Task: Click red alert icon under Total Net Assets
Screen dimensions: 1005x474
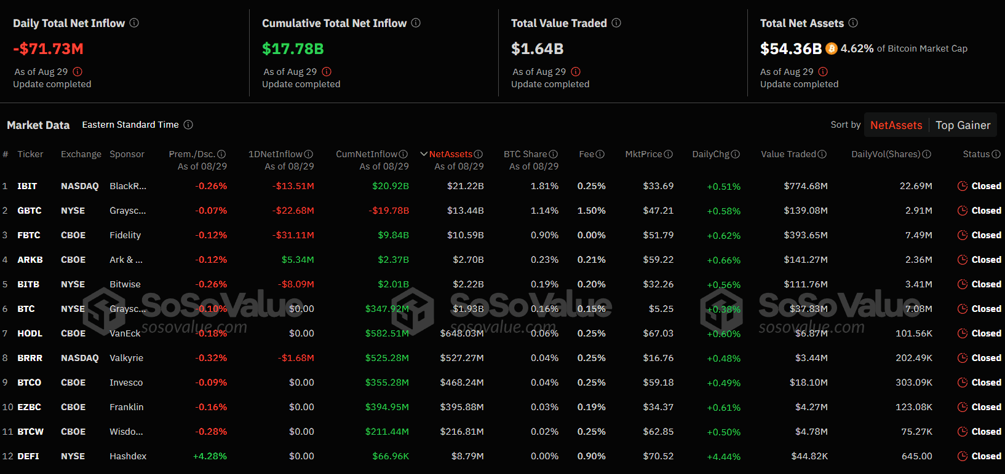Action: [823, 72]
